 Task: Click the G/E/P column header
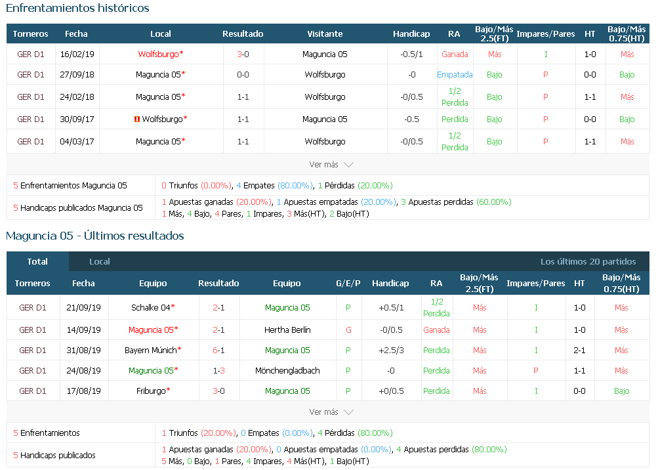pos(348,284)
